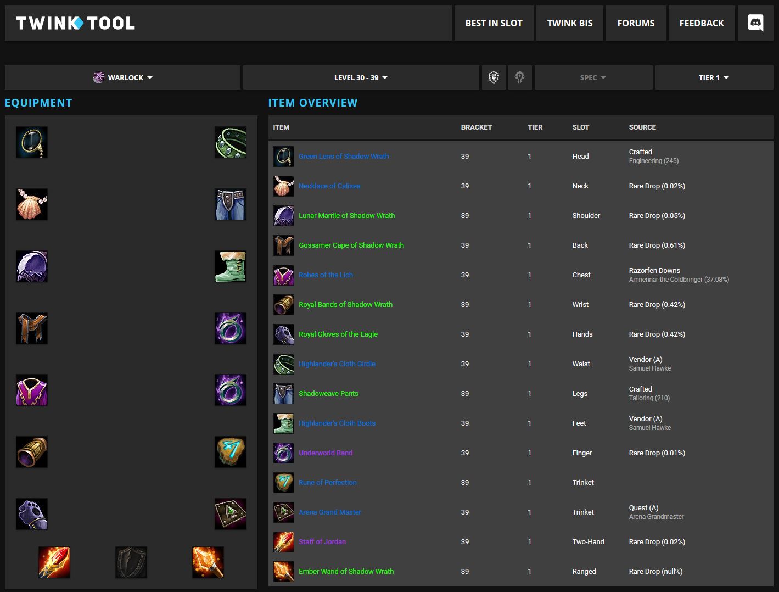Click waist slot green belt equipment icon

[231, 142]
